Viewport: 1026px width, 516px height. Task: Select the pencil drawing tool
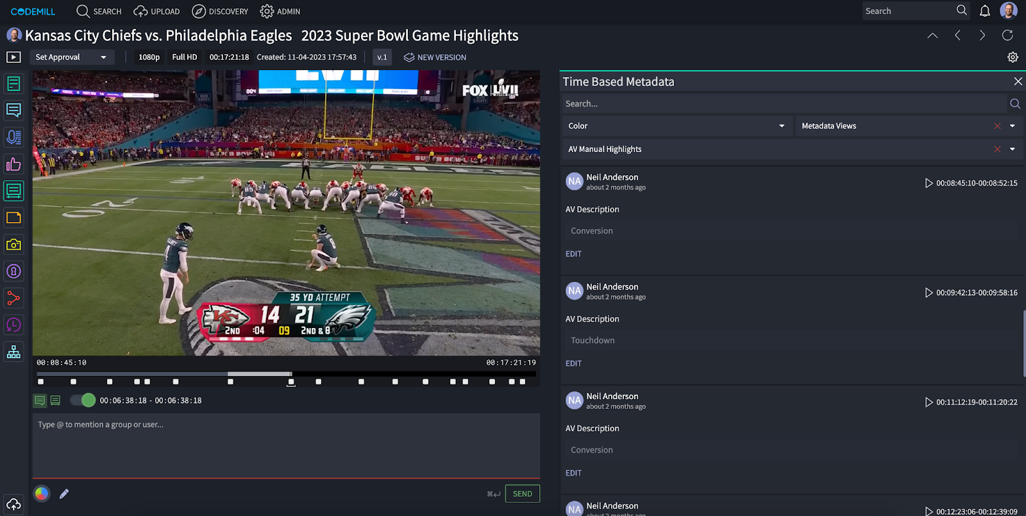tap(64, 494)
